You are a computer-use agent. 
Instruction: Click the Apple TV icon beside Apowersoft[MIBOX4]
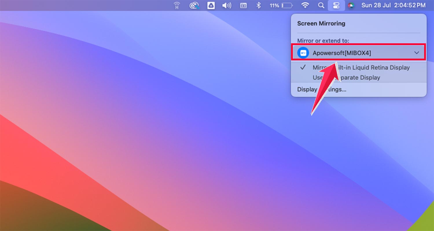303,53
